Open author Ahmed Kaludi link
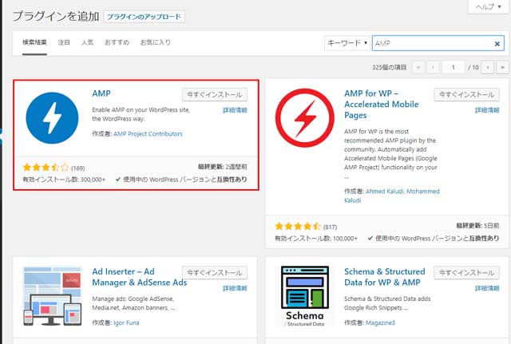The height and width of the screenshot is (344, 511). pyautogui.click(x=384, y=192)
